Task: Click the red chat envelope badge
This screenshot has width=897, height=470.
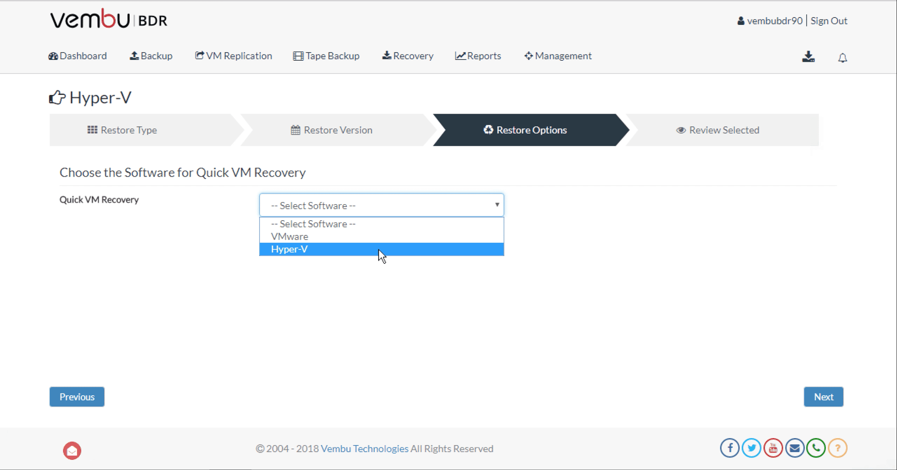Action: pyautogui.click(x=72, y=451)
